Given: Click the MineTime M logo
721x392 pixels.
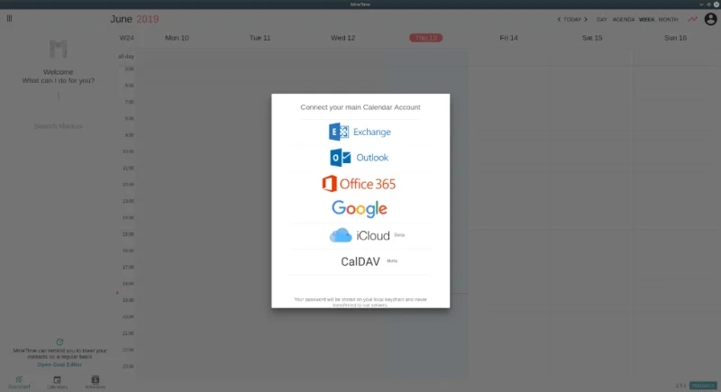Looking at the screenshot, I should click(x=59, y=49).
